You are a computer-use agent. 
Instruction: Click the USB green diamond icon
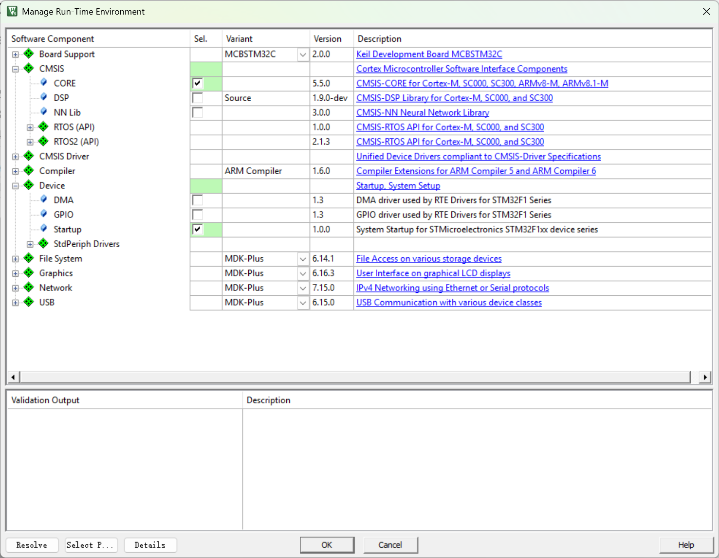click(x=29, y=302)
